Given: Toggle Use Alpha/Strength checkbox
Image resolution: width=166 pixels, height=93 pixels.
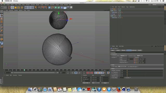Looking at the screenshot, I should [x=138, y=67].
